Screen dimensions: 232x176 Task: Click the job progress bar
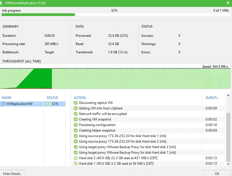pos(116,15)
